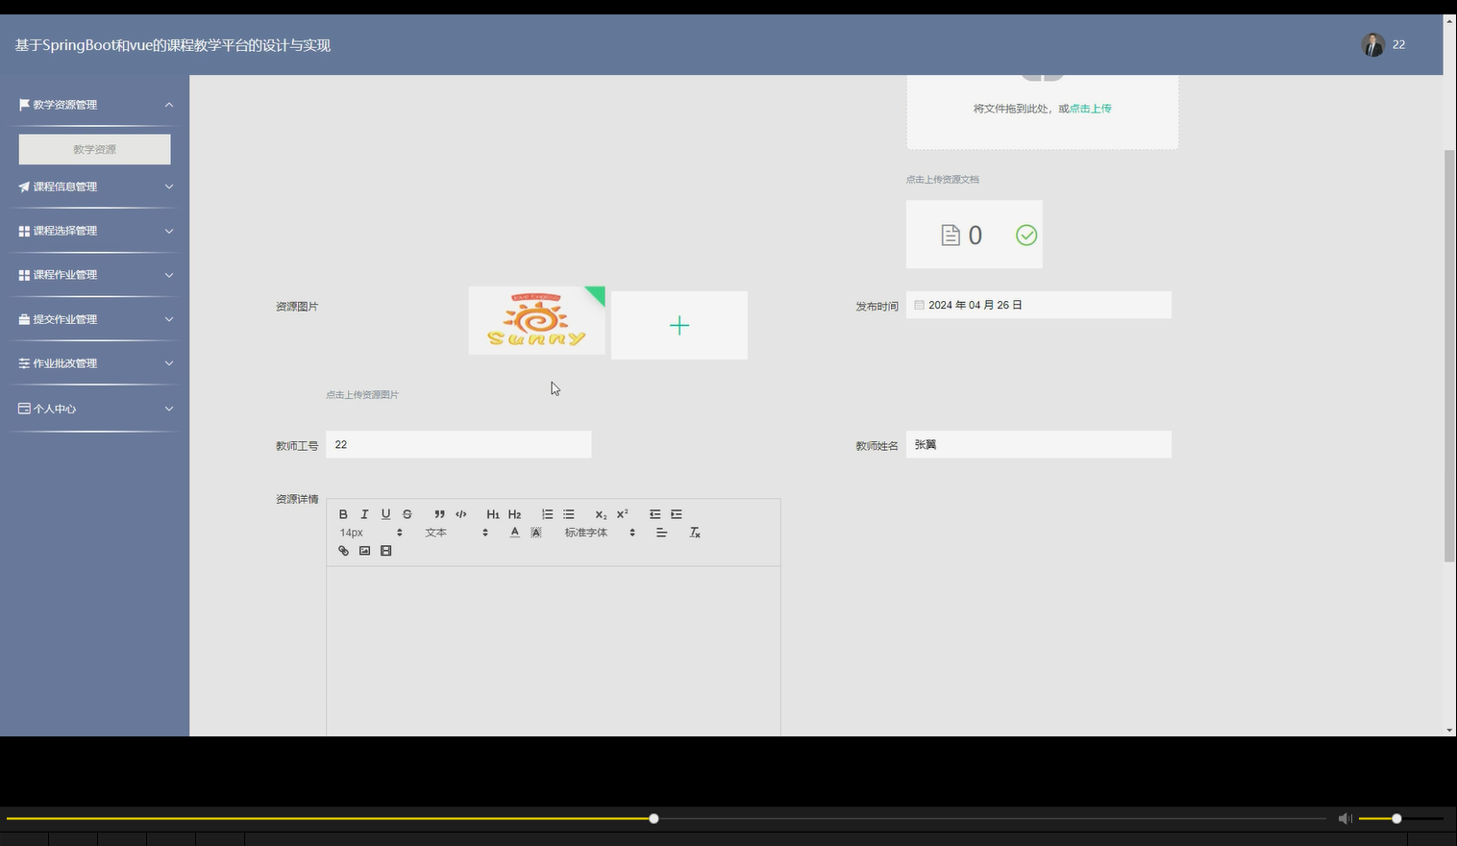Open the 发布时间 date picker field
Image resolution: width=1457 pixels, height=846 pixels.
(x=1039, y=305)
